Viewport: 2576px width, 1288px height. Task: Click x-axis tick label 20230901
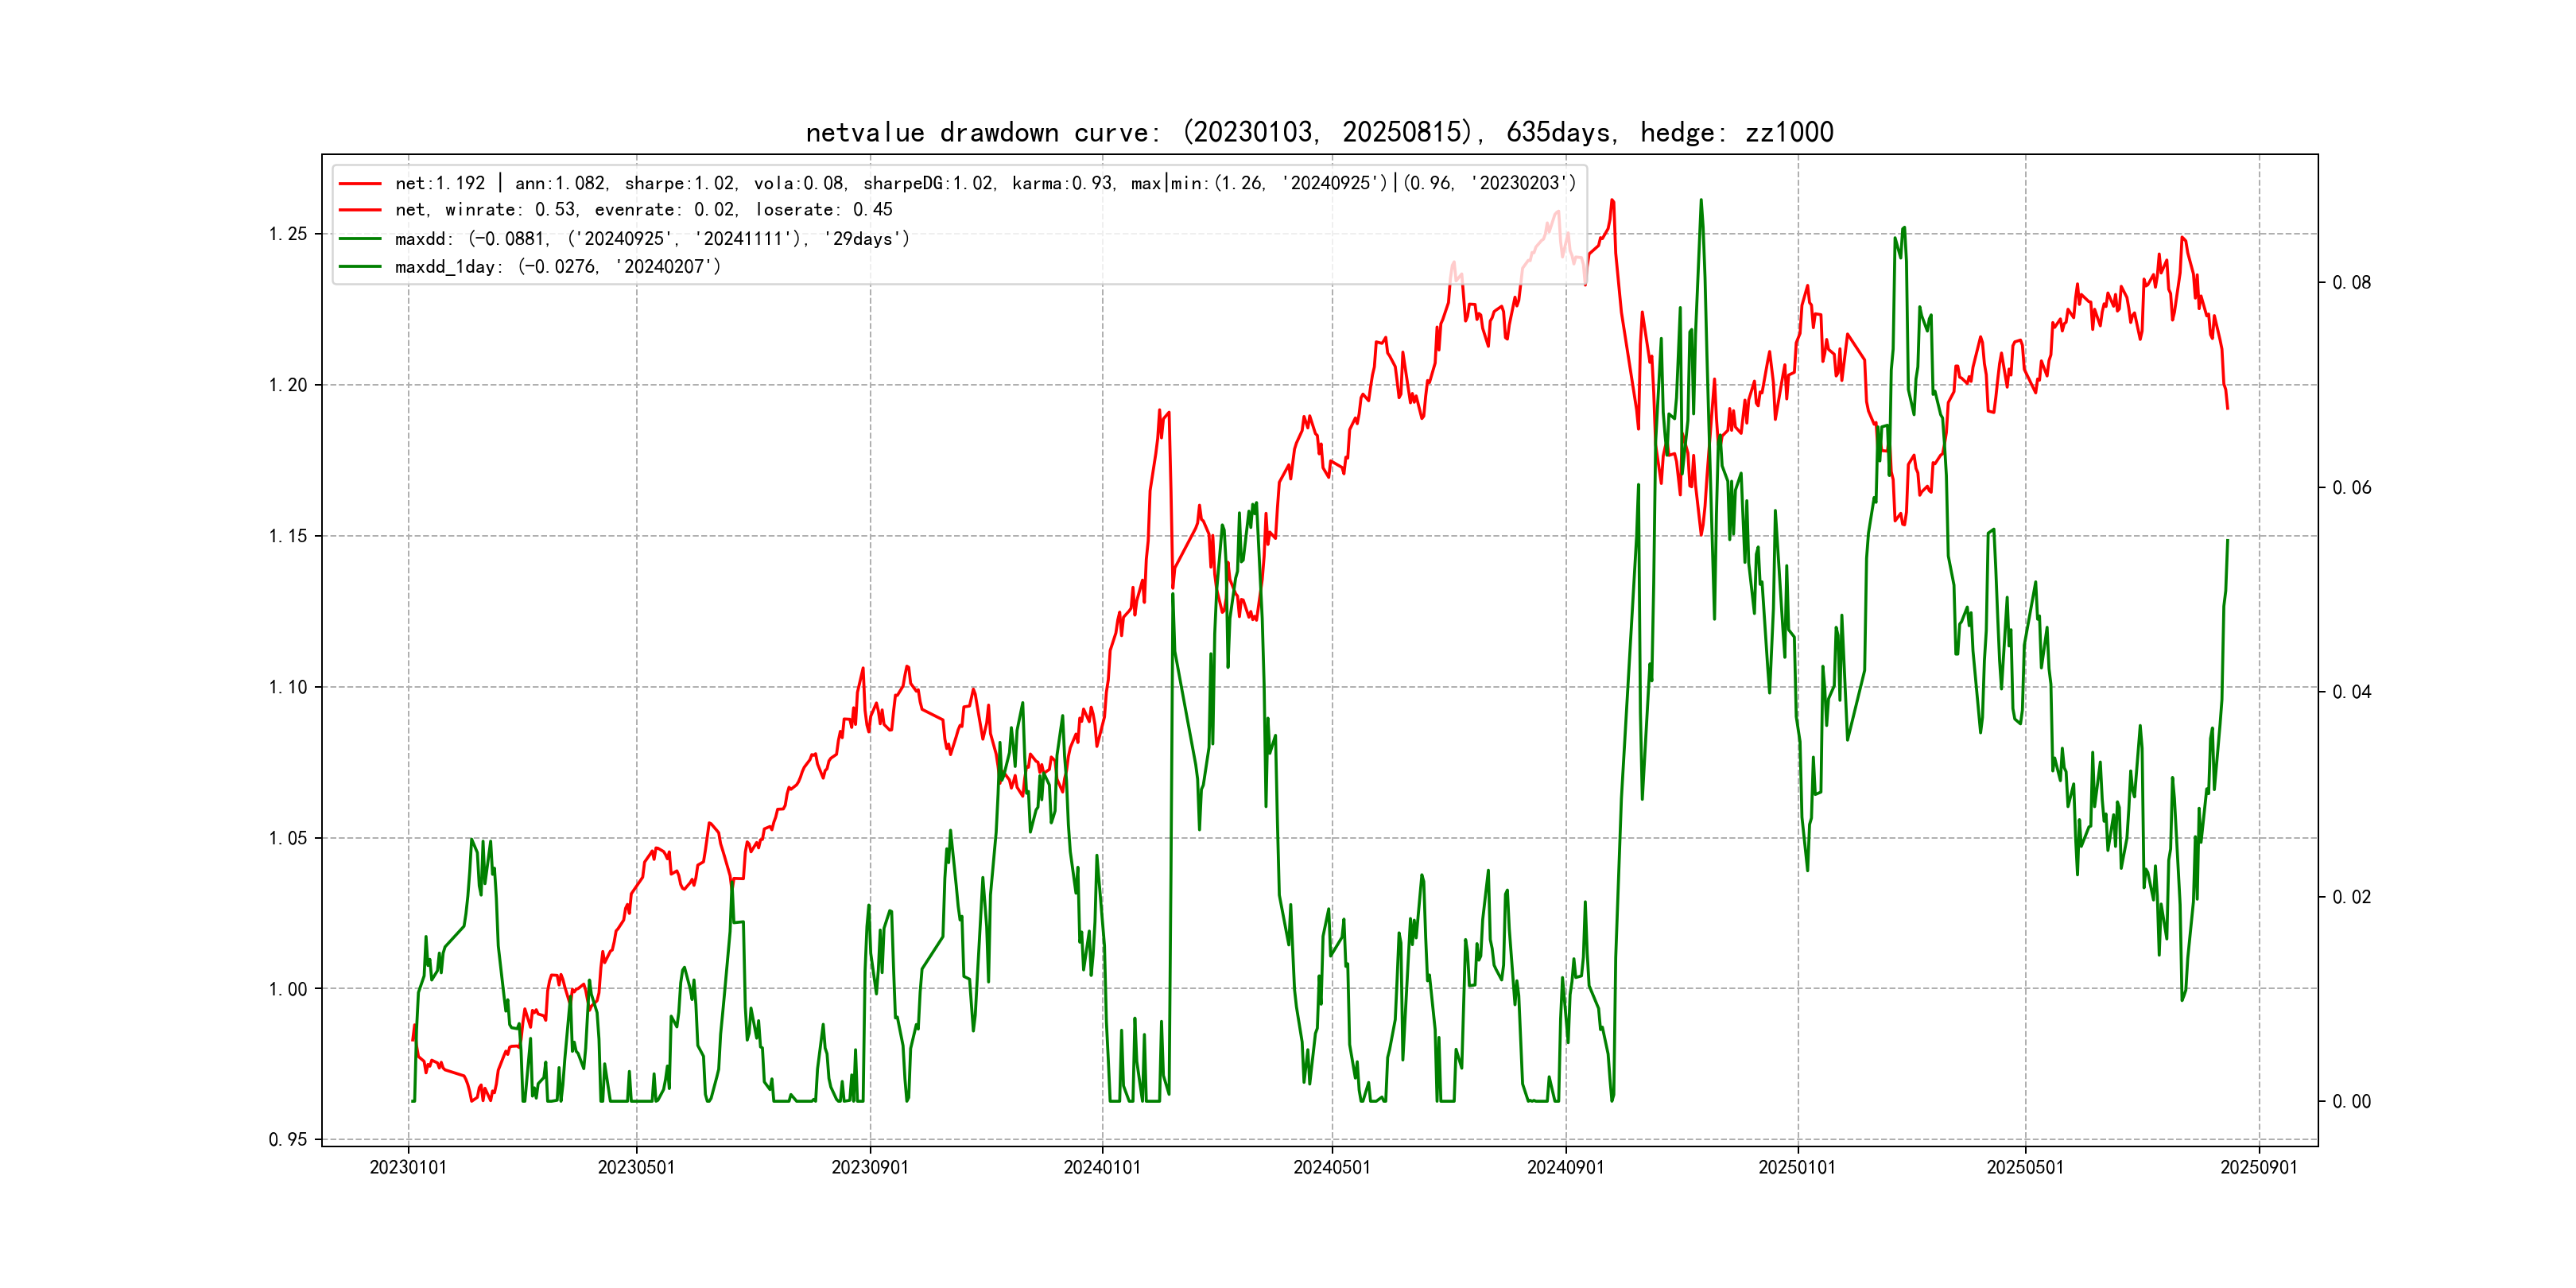(870, 1168)
